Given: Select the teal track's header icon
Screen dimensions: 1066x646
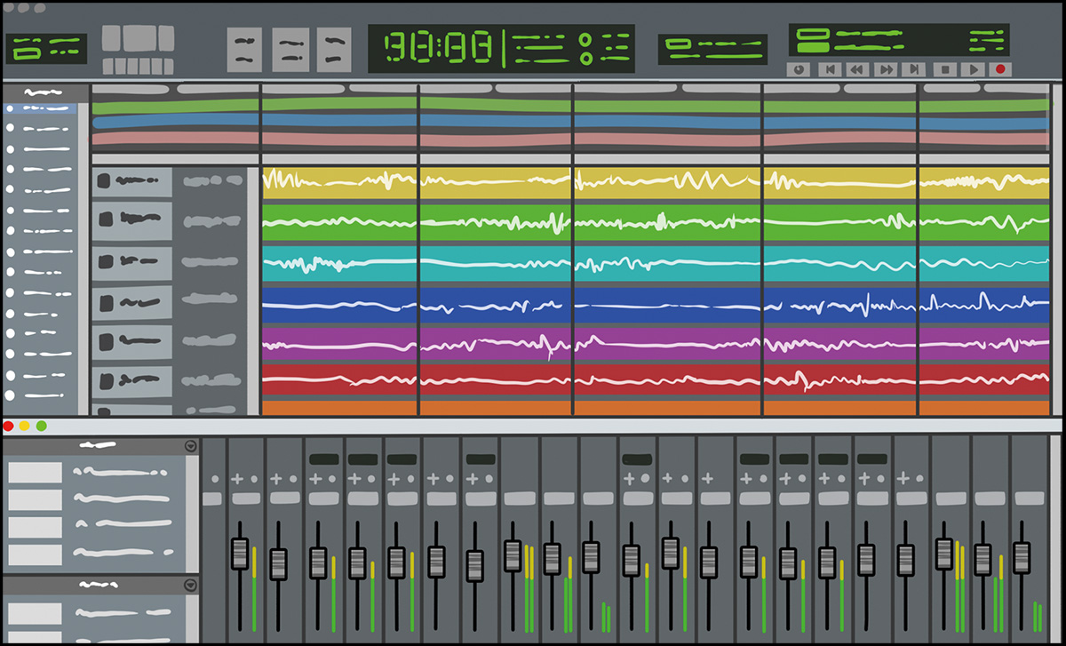Looking at the screenshot, I should (105, 261).
